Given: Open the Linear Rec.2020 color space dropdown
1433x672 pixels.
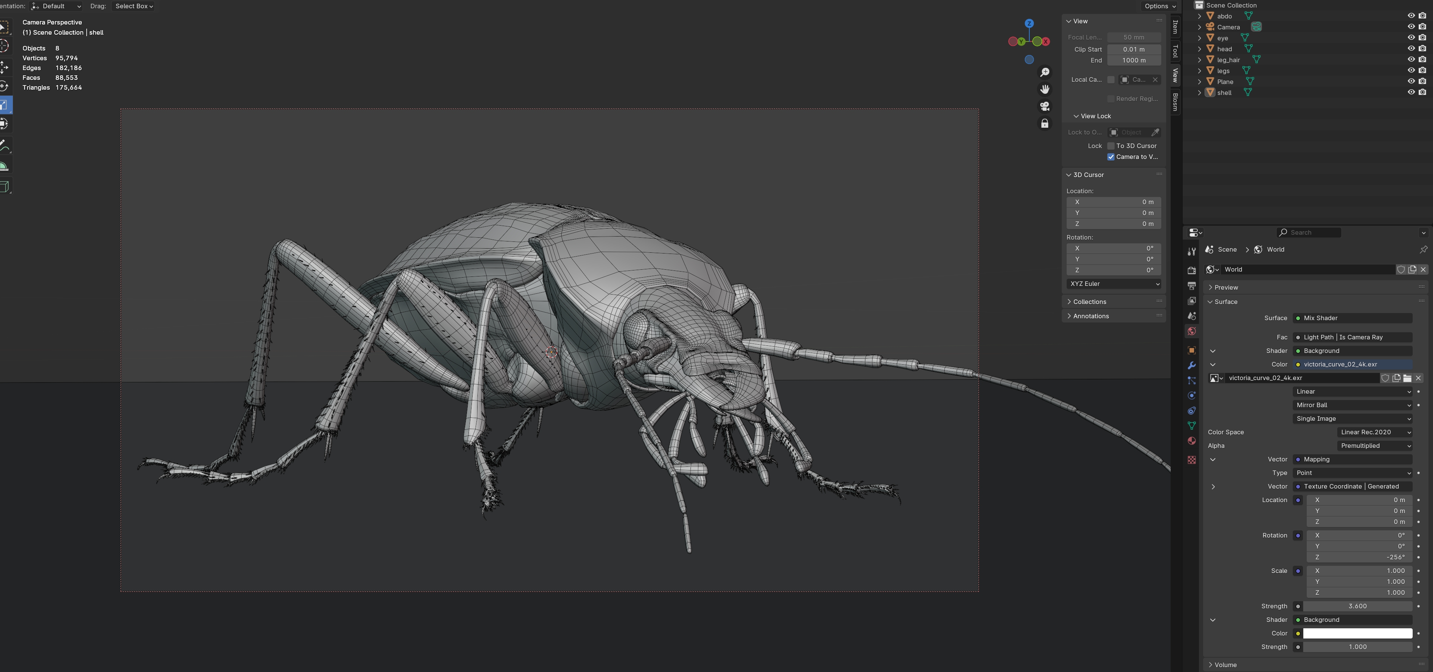Looking at the screenshot, I should pos(1375,432).
